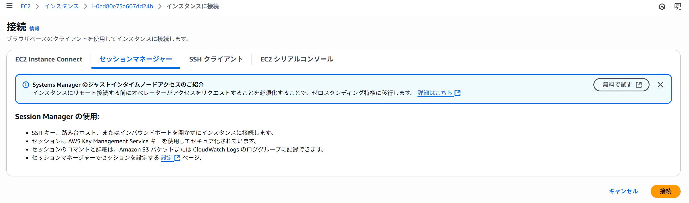The width and height of the screenshot is (689, 203).
Task: Click external link icon beside 詳細はこちら
Action: (x=457, y=93)
